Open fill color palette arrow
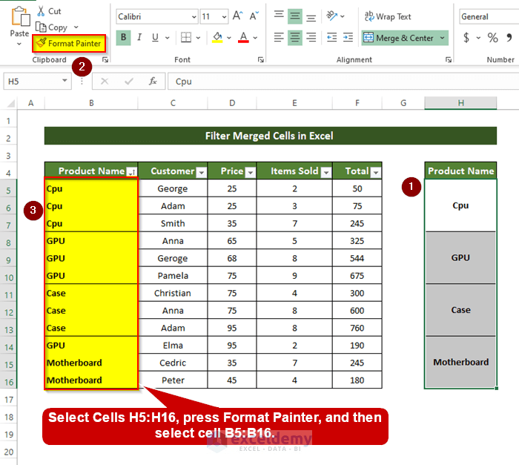The height and width of the screenshot is (465, 519). pyautogui.click(x=228, y=38)
